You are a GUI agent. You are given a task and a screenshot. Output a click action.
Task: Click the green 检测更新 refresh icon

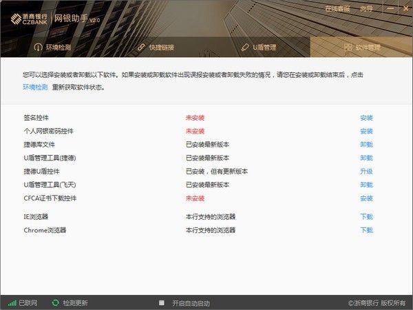click(x=55, y=302)
